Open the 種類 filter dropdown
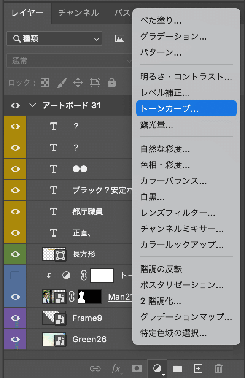This screenshot has height=378, width=245. [54, 38]
